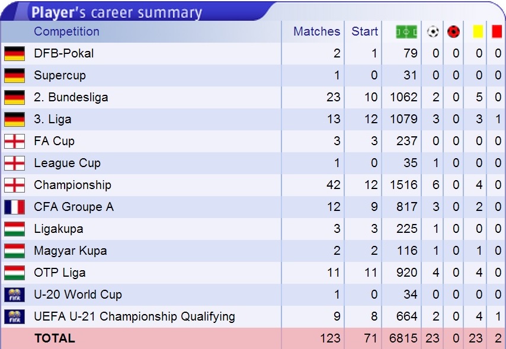This screenshot has height=349, width=506.
Task: Click the red own-goal ball icon
Action: (x=453, y=31)
